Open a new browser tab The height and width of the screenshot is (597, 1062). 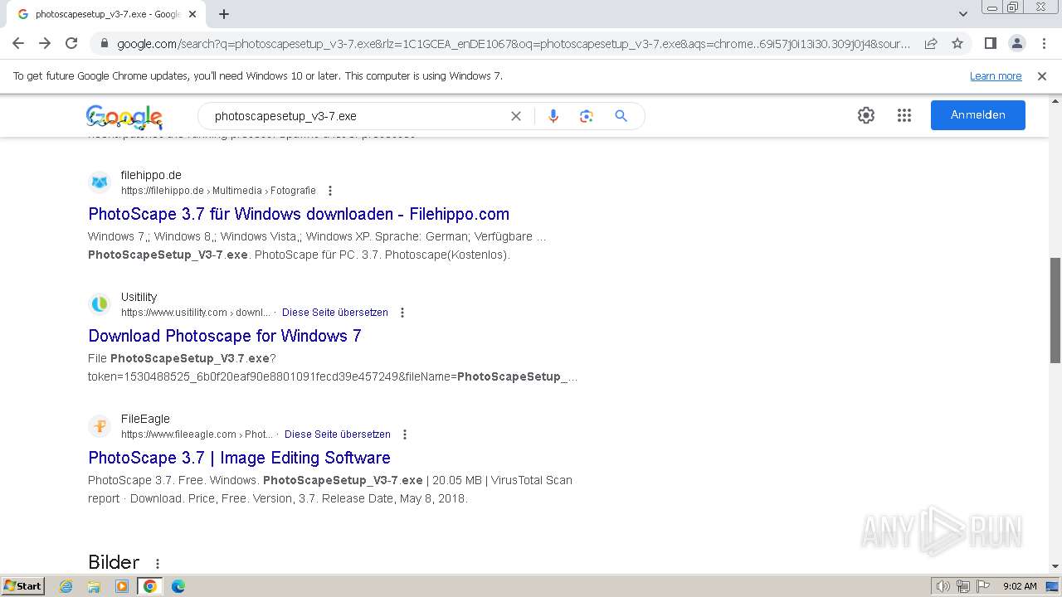pos(224,14)
